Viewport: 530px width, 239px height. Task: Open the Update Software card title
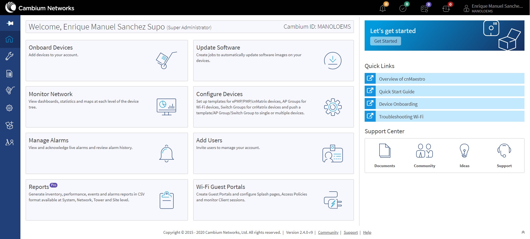pos(218,48)
